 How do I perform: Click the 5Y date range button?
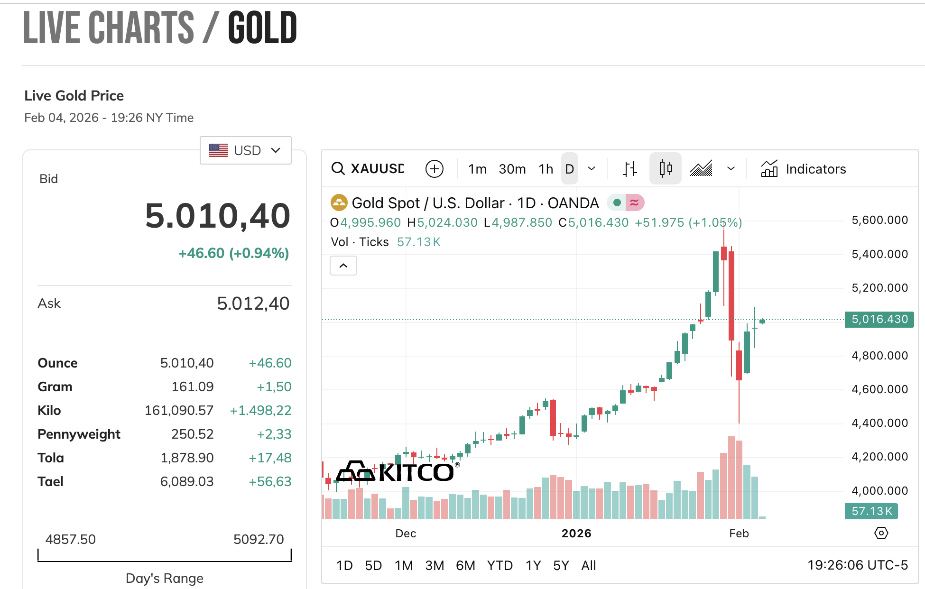(x=561, y=565)
